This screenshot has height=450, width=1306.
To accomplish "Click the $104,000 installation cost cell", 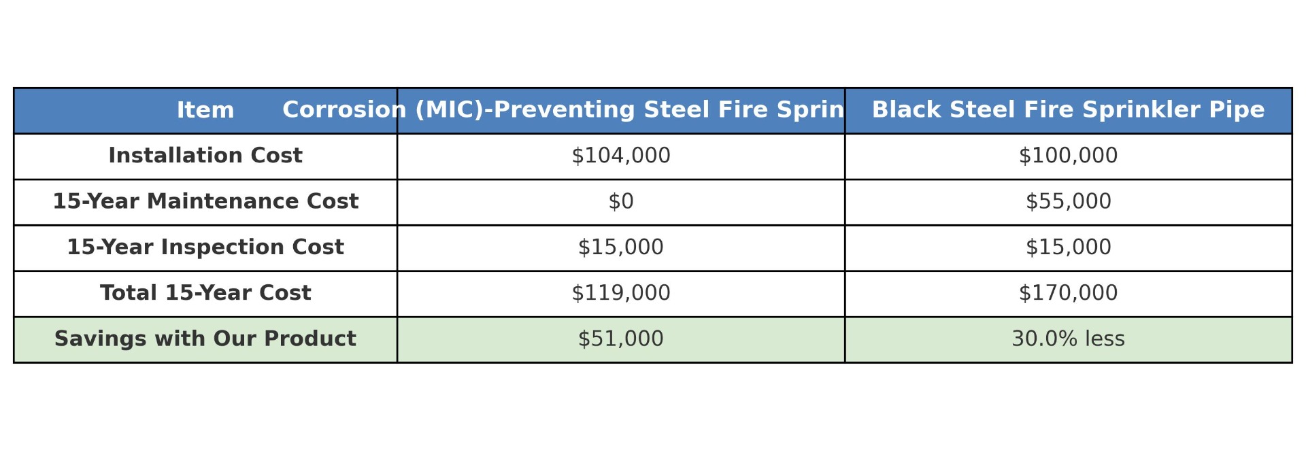I will coord(621,156).
